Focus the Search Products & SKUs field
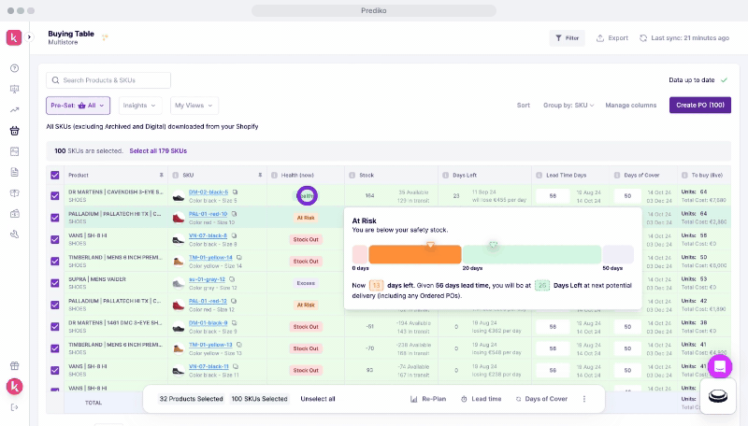 (x=108, y=80)
